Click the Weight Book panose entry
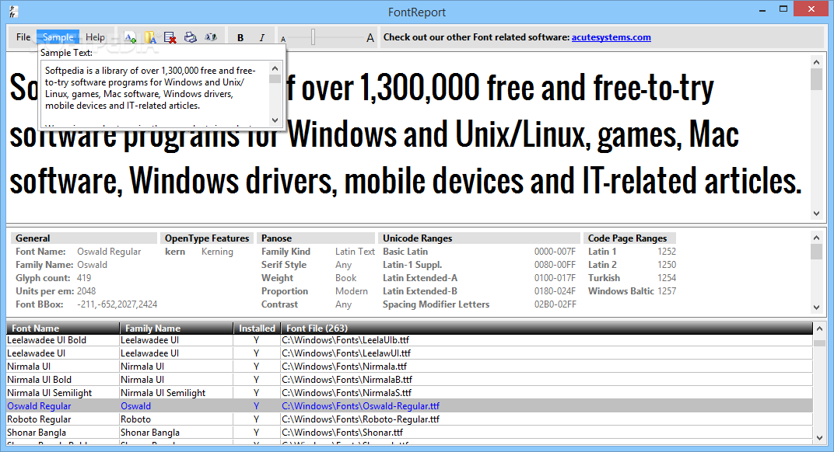This screenshot has height=452, width=834. point(309,278)
